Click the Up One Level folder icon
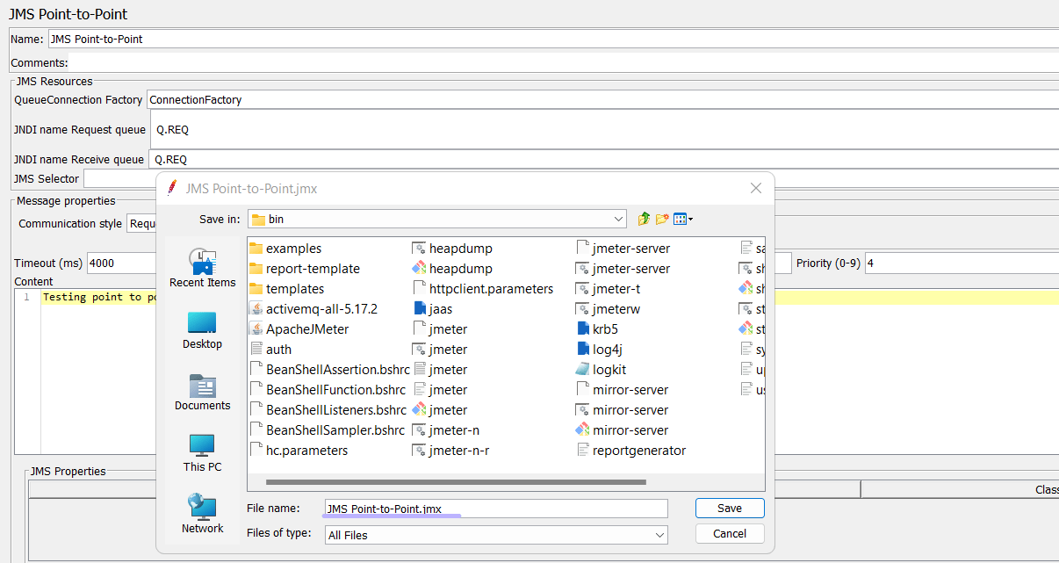The width and height of the screenshot is (1059, 563). [644, 218]
